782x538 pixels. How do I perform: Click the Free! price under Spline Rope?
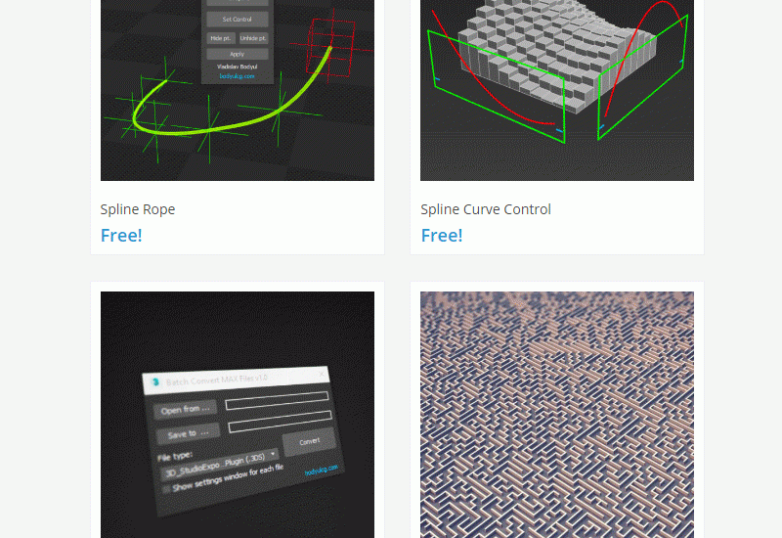[x=121, y=235]
